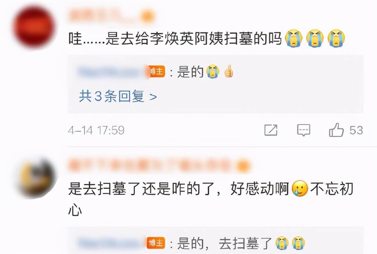Tap the first commenter's blurred orange username
The height and width of the screenshot is (254, 377).
click(x=104, y=16)
